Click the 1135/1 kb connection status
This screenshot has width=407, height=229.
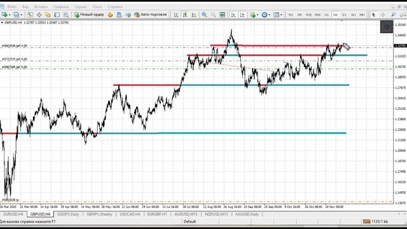pos(375,221)
